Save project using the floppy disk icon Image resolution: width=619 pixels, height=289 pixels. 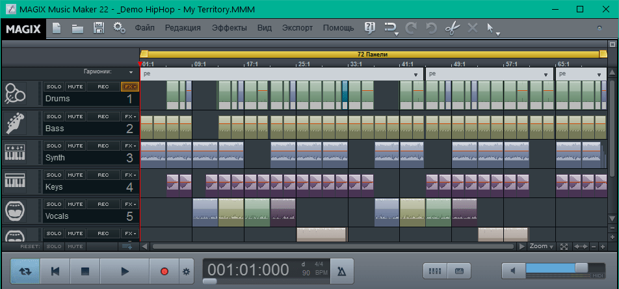pyautogui.click(x=98, y=29)
